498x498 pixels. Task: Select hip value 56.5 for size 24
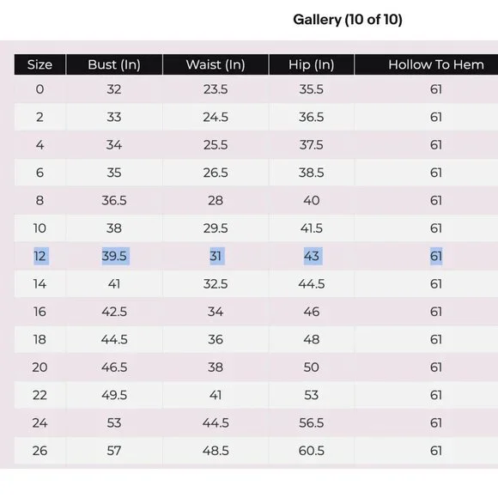[x=311, y=423]
